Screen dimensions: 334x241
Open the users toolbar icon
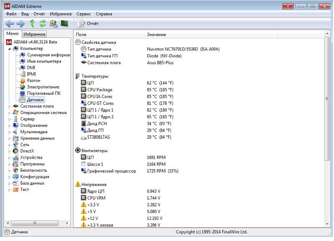pos(53,23)
